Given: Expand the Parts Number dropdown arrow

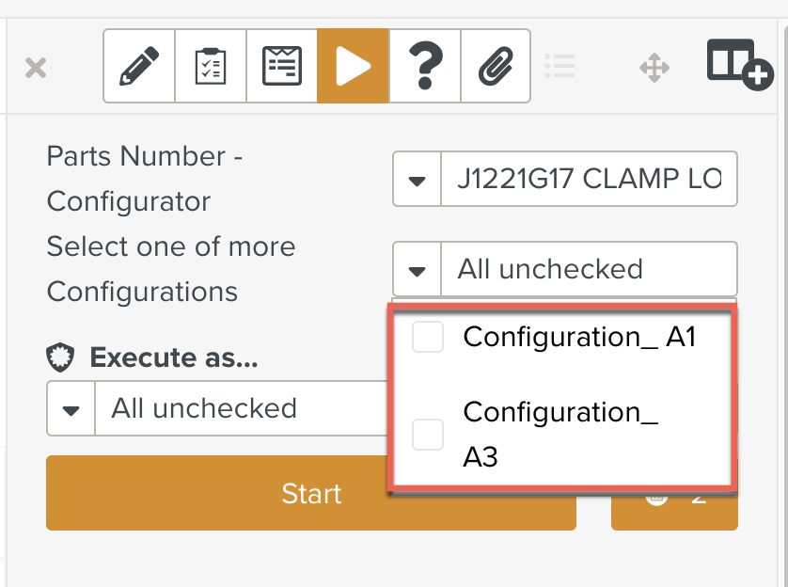Looking at the screenshot, I should pos(418,179).
